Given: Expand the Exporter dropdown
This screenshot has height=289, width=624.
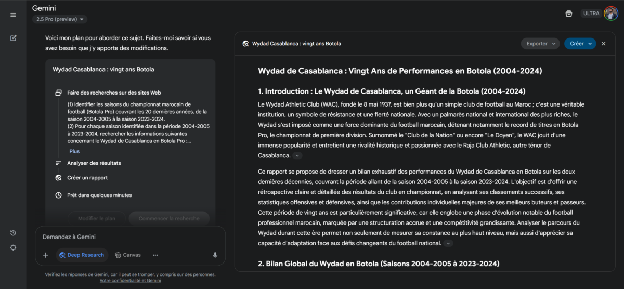Looking at the screenshot, I should 540,44.
